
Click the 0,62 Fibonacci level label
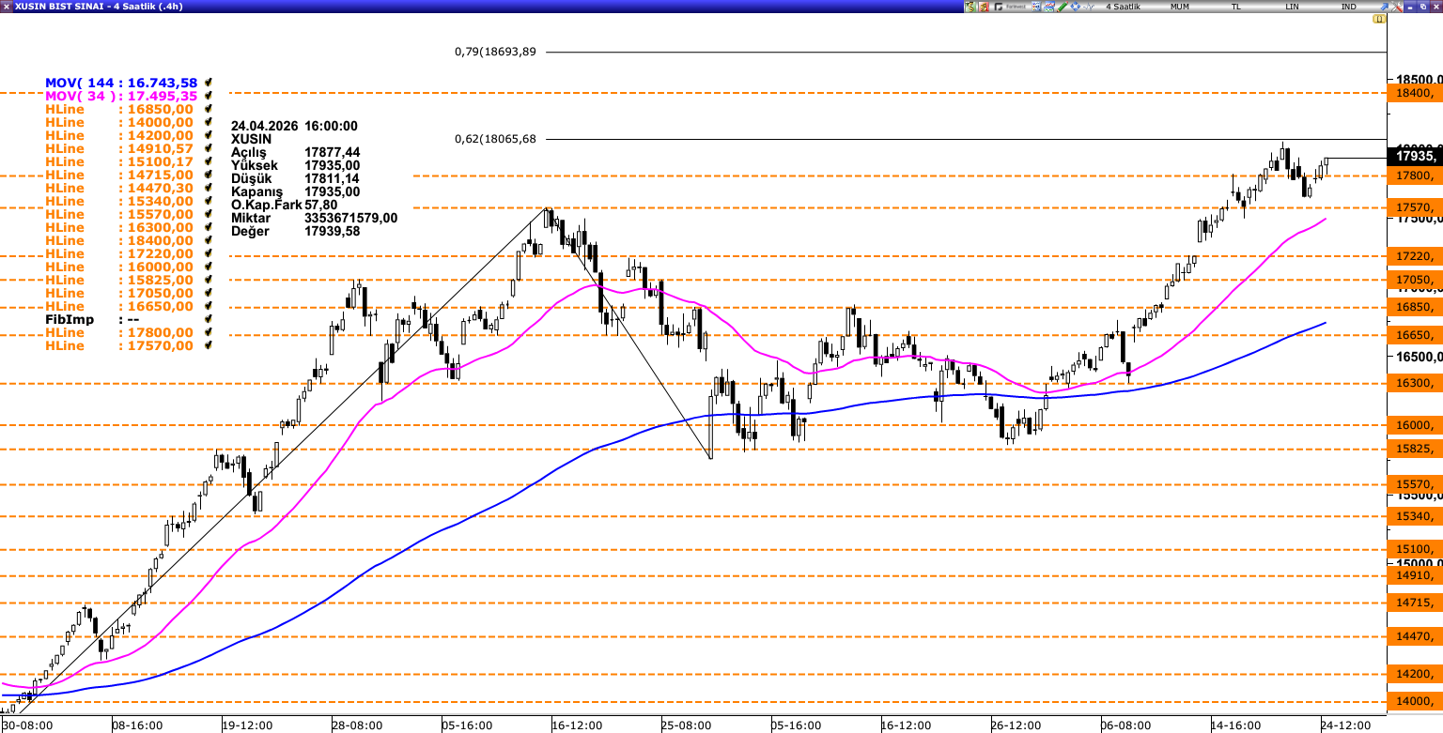[x=495, y=139]
